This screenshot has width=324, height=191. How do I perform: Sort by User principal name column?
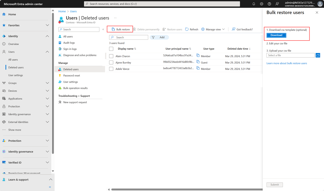point(178,49)
